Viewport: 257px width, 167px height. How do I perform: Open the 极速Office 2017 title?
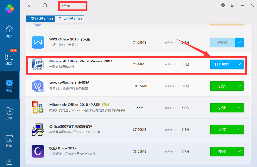(63, 148)
